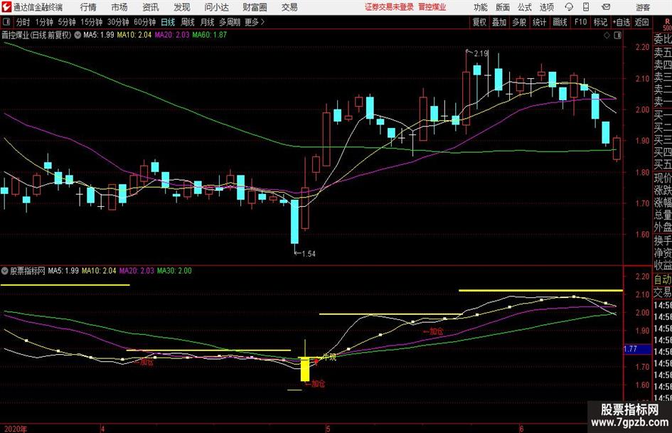Click the red 晋控煤业 stock name link
The height and width of the screenshot is (433, 672).
(432, 7)
